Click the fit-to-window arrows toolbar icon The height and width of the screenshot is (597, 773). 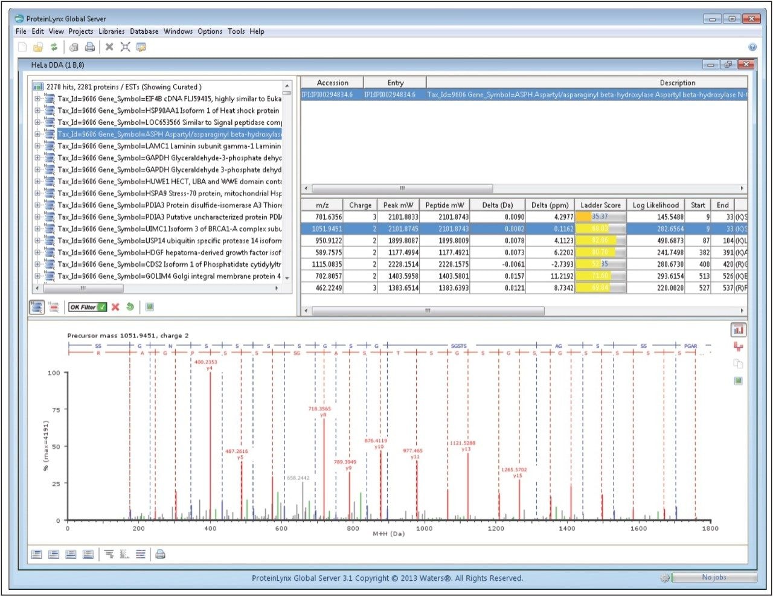click(125, 47)
